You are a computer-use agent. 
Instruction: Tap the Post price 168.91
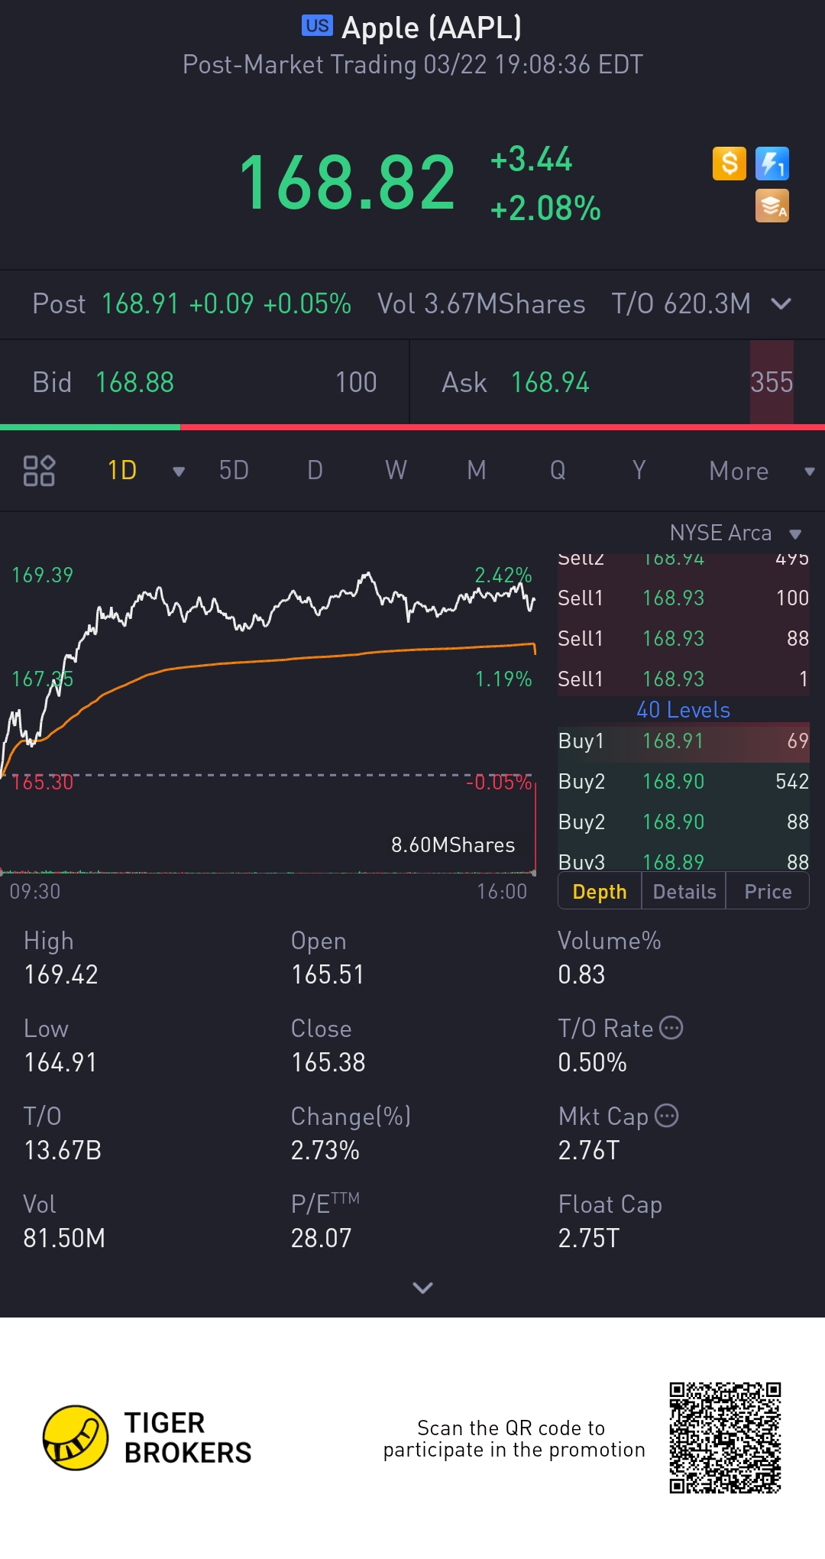pyautogui.click(x=140, y=304)
